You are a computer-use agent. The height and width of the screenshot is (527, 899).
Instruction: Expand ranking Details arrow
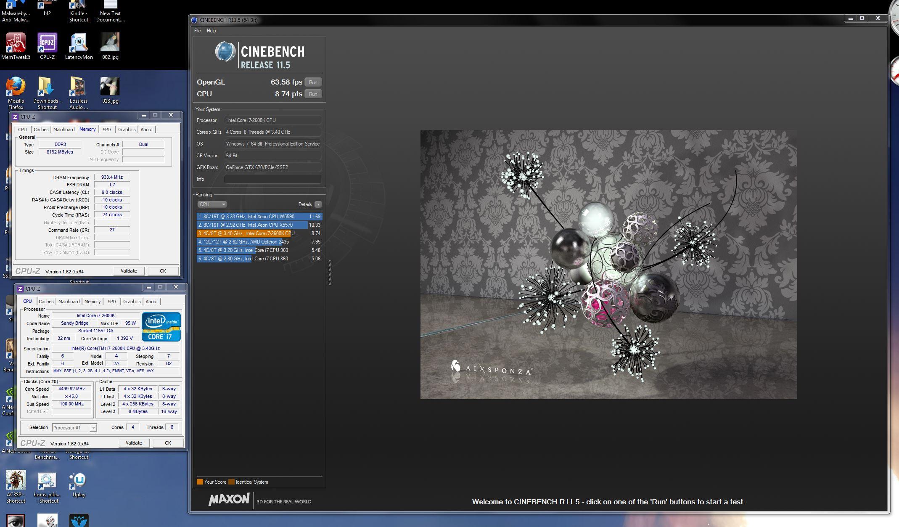[318, 204]
